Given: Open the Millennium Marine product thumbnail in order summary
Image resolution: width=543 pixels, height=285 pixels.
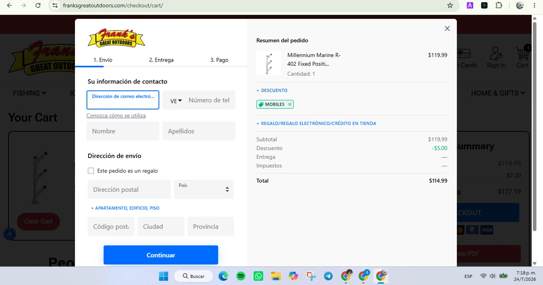Looking at the screenshot, I should (269, 63).
